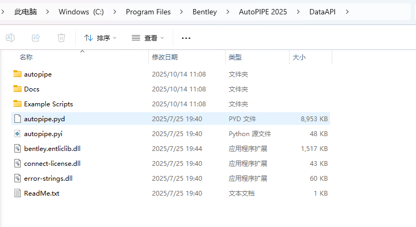The image size is (416, 227).
Task: Click the autopipe.pyi Python file icon
Action: click(18, 133)
